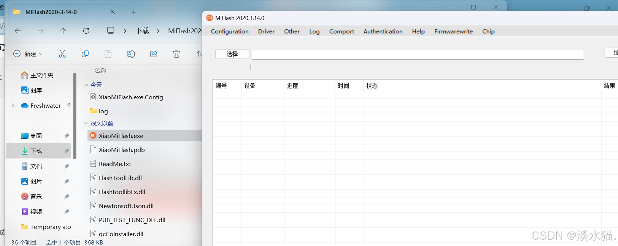Screen dimensions: 618x246
Task: Select 文档 in navigation pane
Action: tap(32, 166)
